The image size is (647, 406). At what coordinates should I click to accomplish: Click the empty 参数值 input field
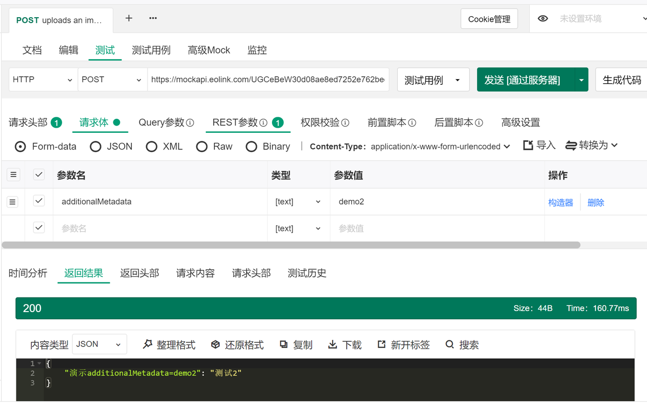pos(437,228)
